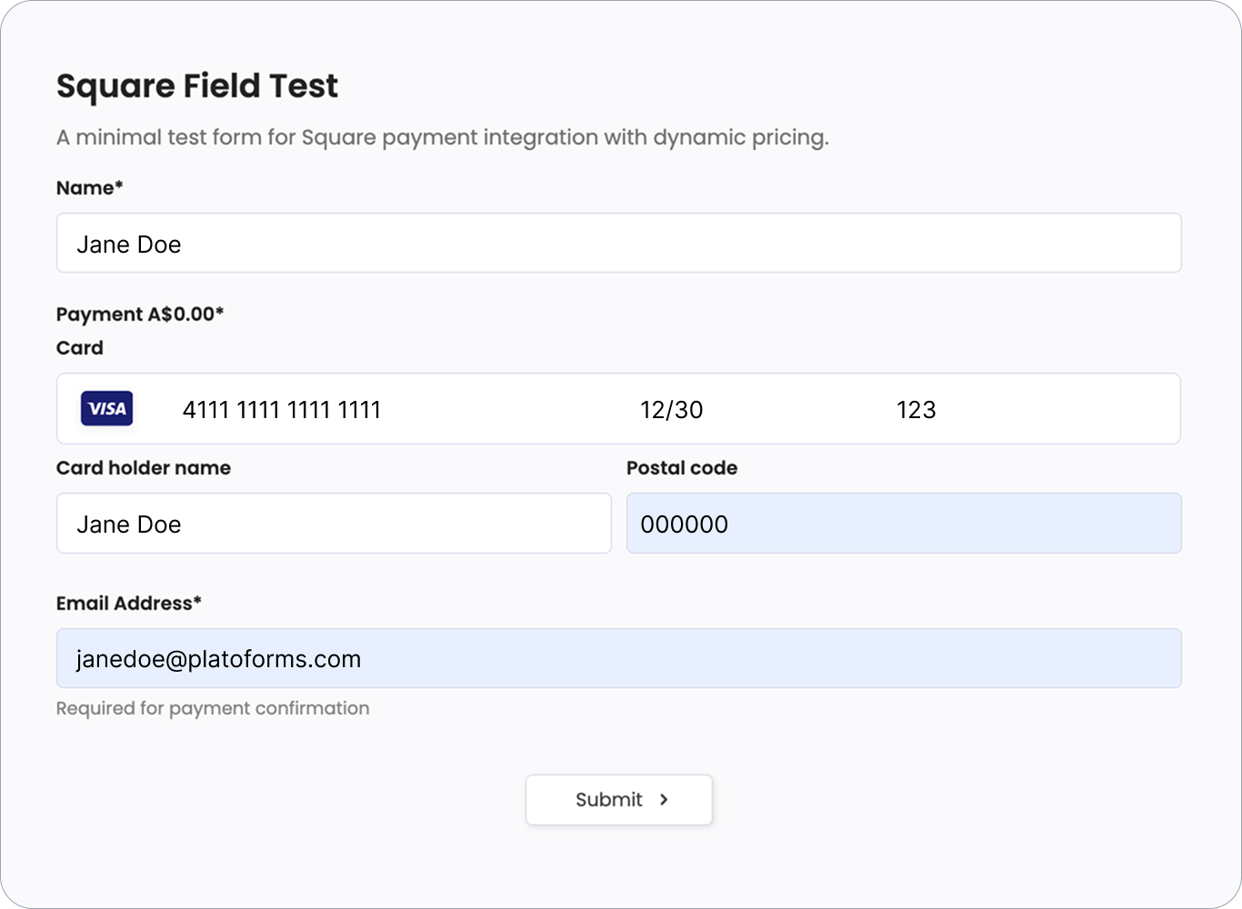
Task: Click the 'Name*' label
Action: 90,188
